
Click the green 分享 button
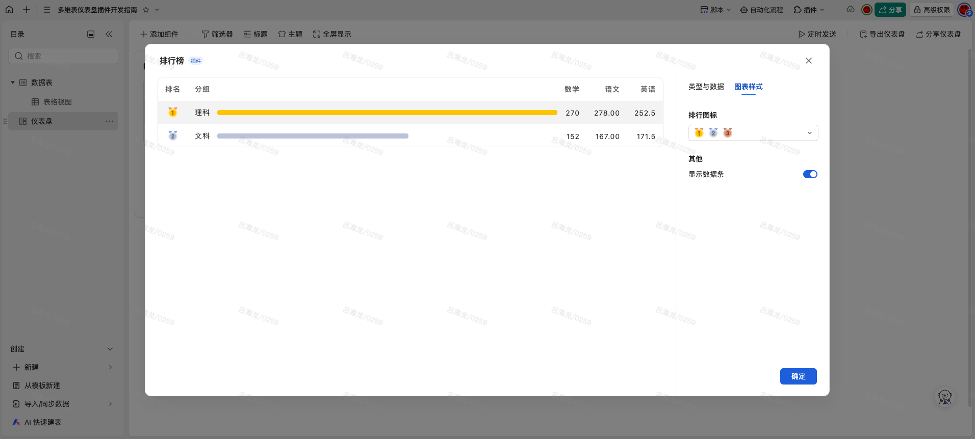[x=890, y=10]
